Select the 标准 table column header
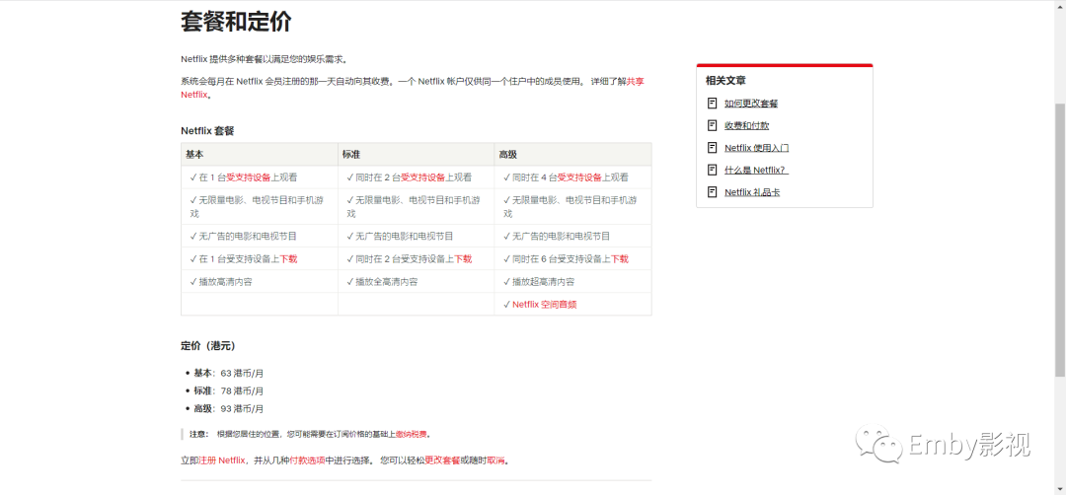This screenshot has height=495, width=1066. [417, 154]
